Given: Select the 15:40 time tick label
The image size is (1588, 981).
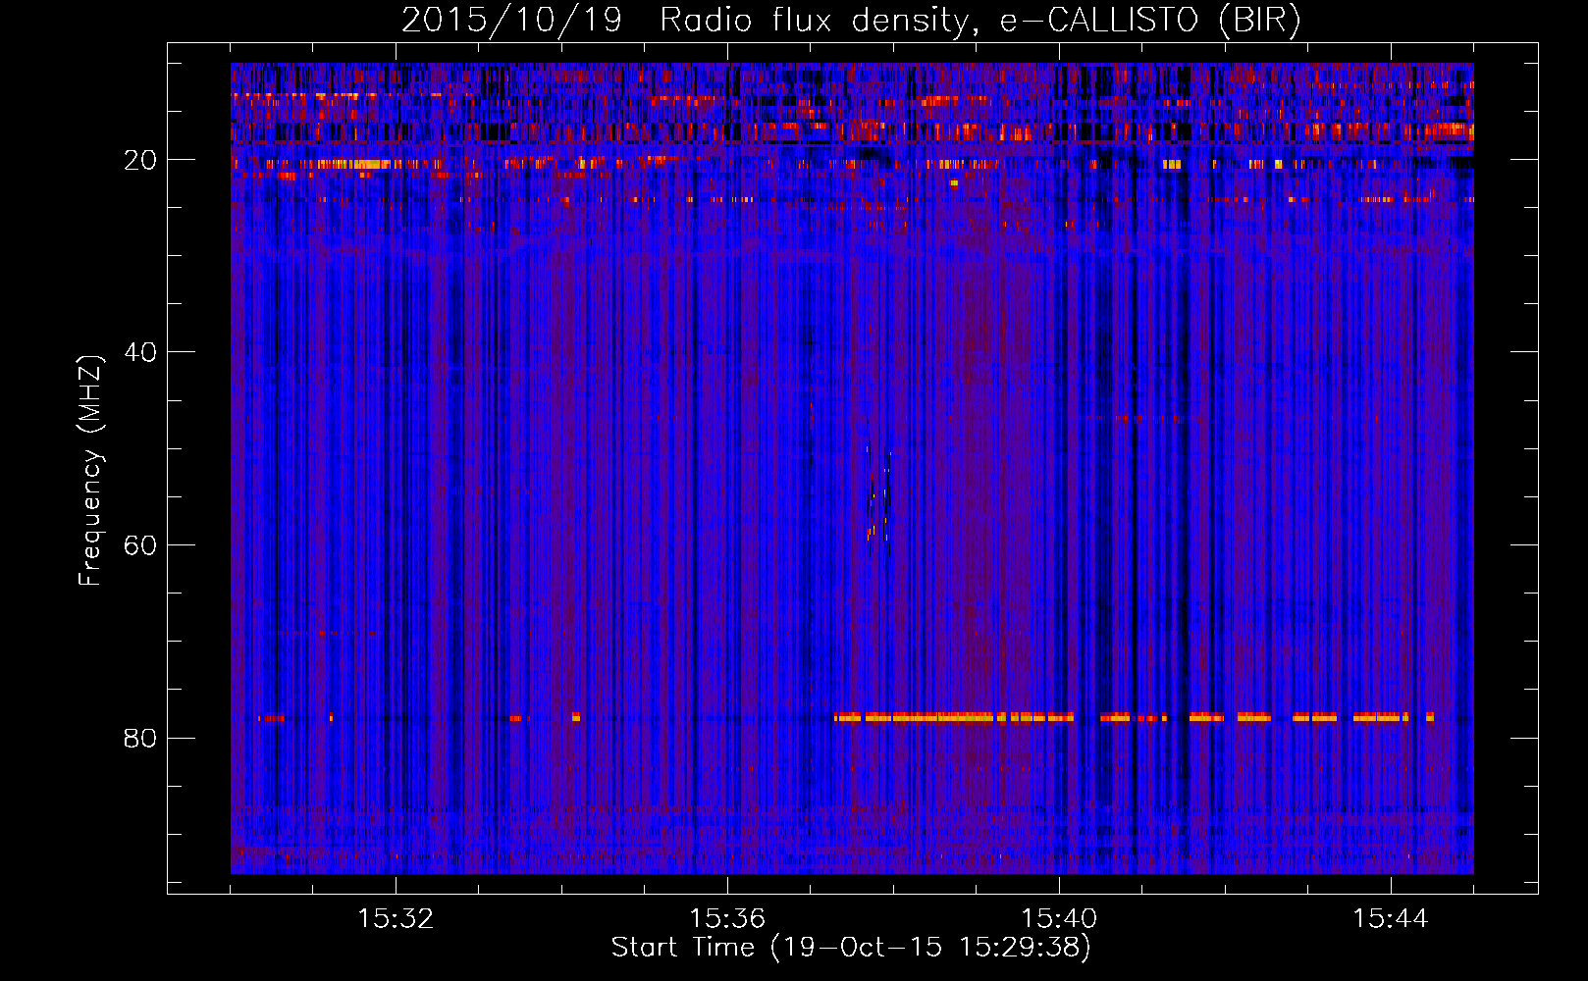Looking at the screenshot, I should click(1059, 919).
